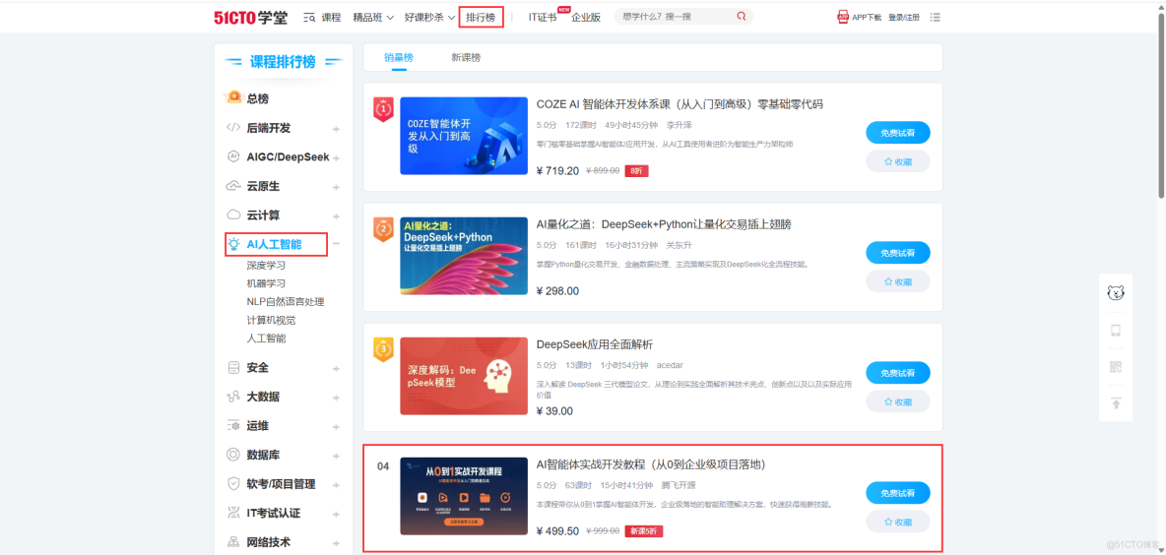The width and height of the screenshot is (1166, 555).
Task: Collapse the AI人工智能 category minus sign
Action: (336, 244)
